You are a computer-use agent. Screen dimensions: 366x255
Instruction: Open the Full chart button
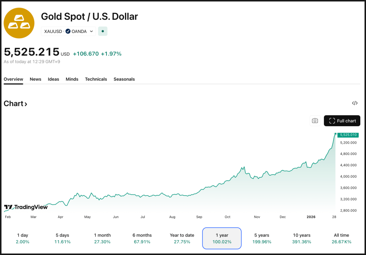342,121
